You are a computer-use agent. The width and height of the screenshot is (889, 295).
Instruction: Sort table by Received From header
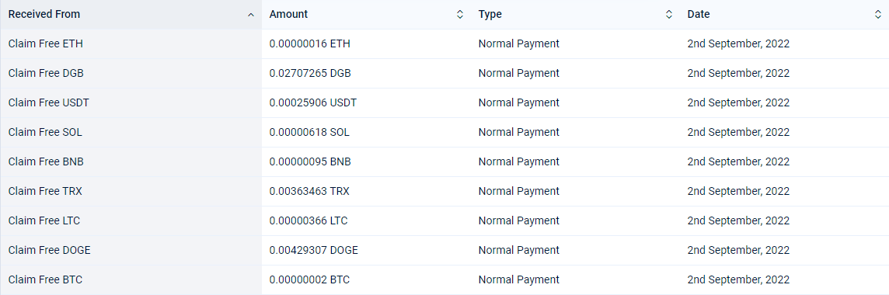pos(44,14)
